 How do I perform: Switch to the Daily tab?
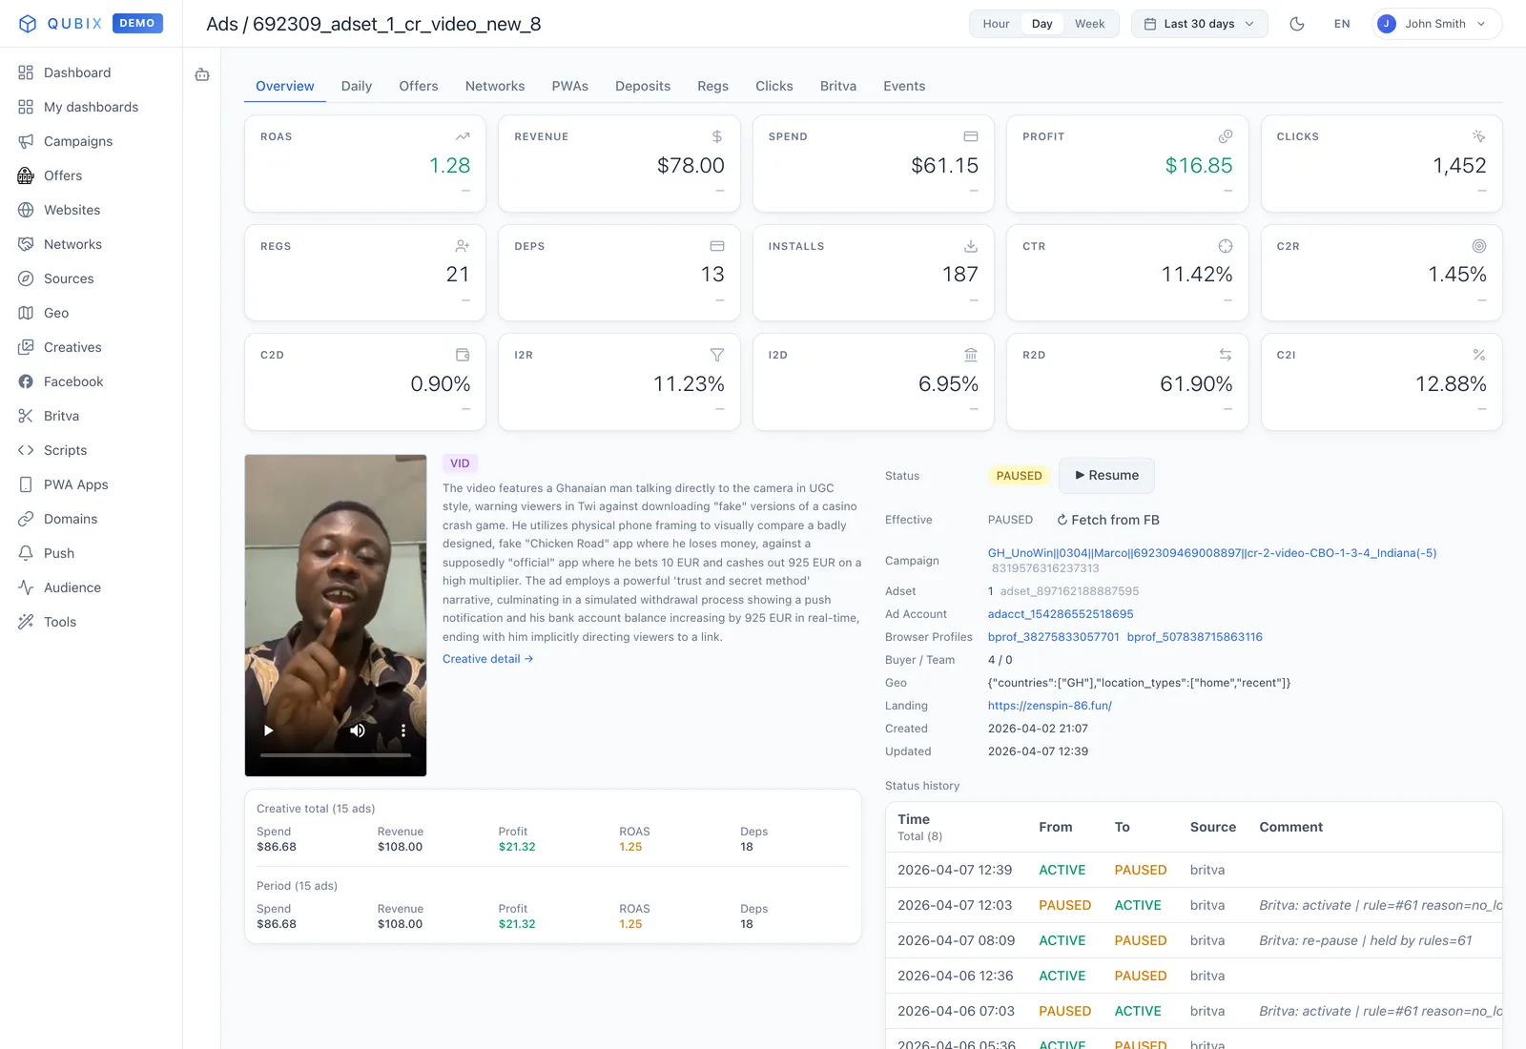(357, 86)
